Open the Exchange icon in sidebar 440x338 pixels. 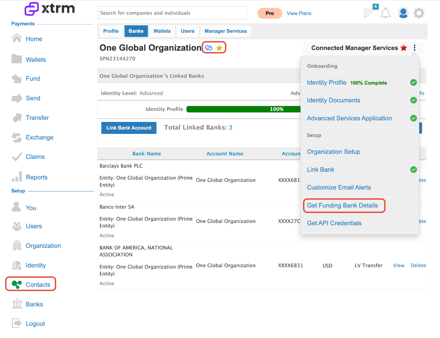tap(16, 137)
